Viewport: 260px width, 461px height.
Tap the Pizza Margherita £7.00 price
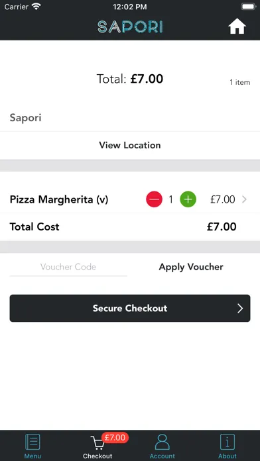pyautogui.click(x=223, y=199)
